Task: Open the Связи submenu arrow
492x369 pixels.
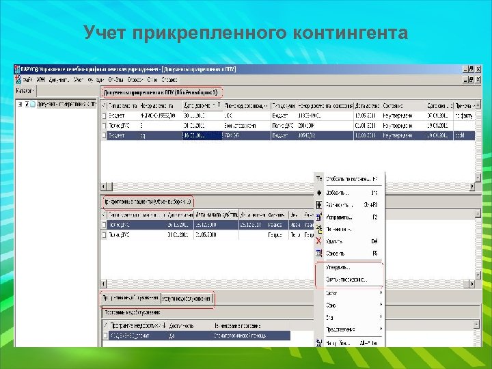Action: click(381, 292)
